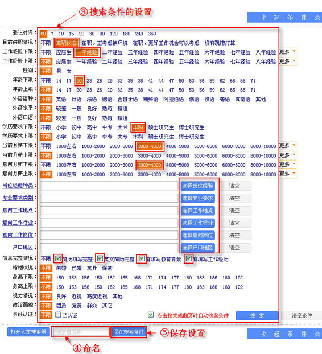Image resolution: width=322 pixels, height=354 pixels.
Task: Click the 意向工作行业 label link
Action: (18, 223)
